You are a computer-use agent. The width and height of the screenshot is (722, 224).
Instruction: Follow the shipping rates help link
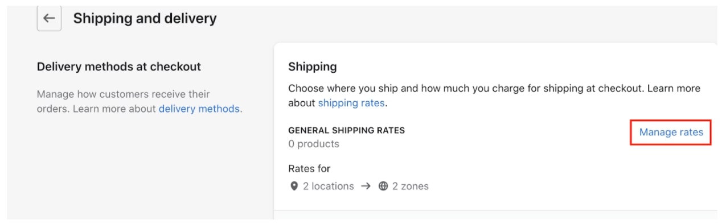click(x=351, y=103)
